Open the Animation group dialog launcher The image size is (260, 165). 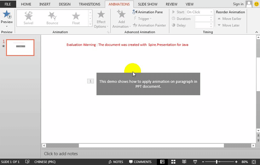(108, 32)
